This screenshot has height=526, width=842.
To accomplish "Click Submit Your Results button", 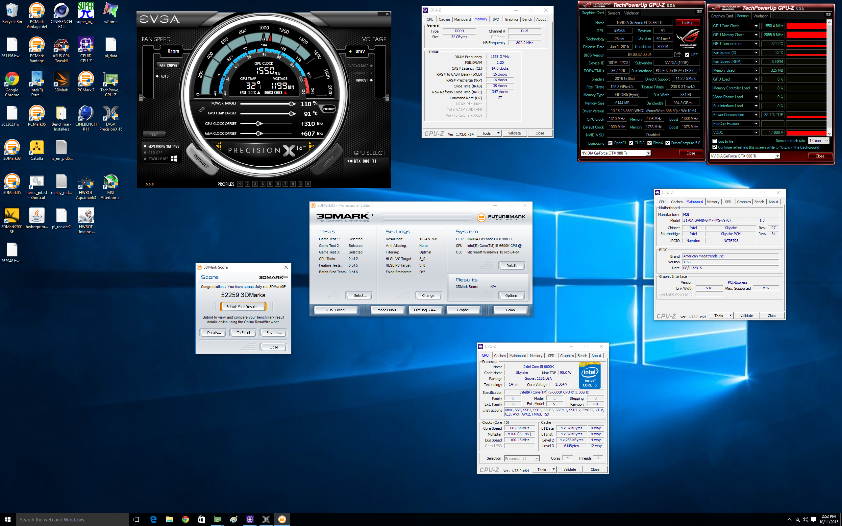I will (243, 306).
